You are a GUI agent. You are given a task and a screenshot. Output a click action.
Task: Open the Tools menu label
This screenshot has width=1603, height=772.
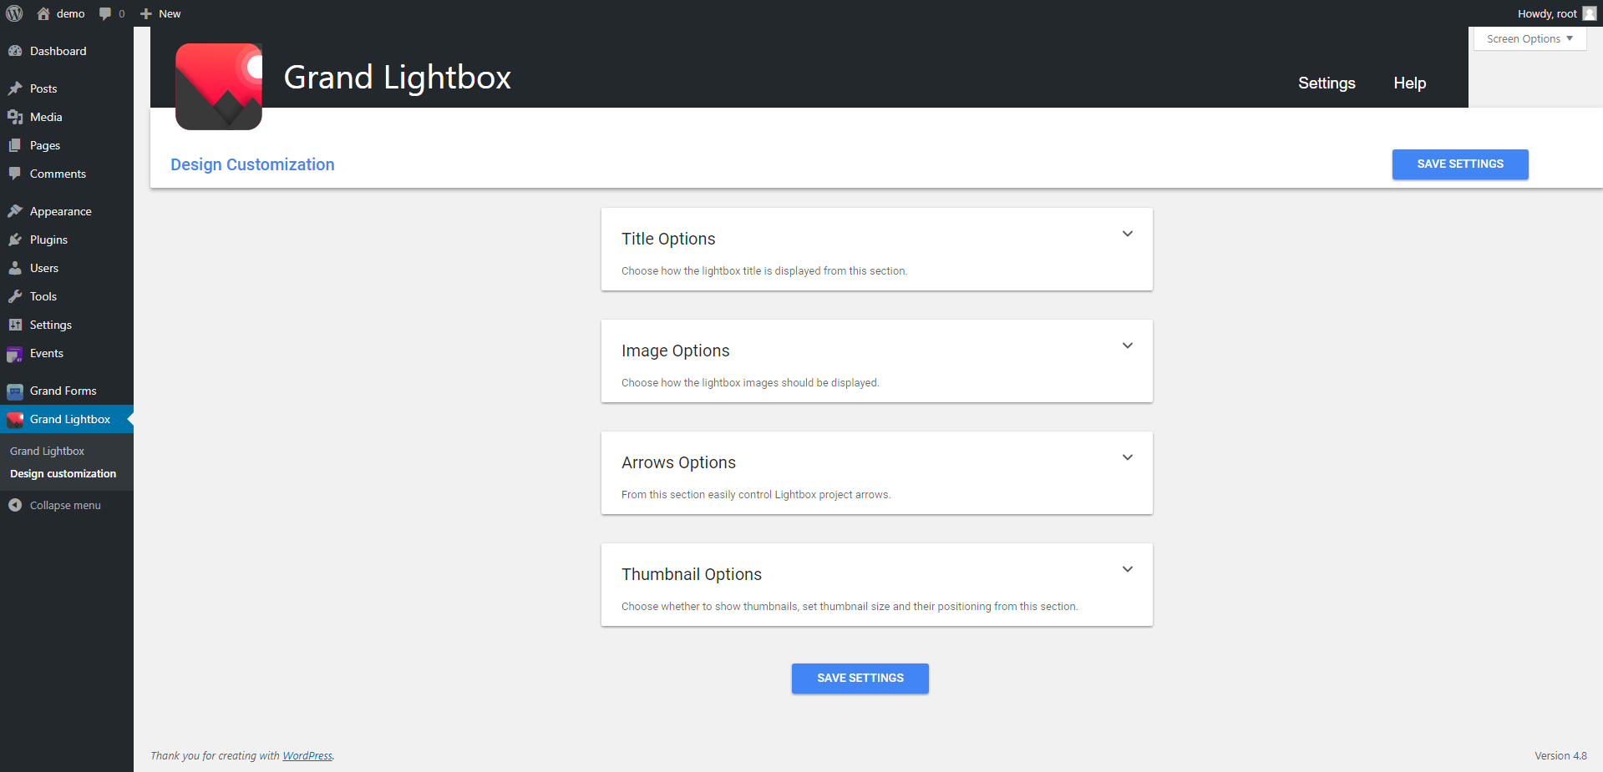(43, 296)
